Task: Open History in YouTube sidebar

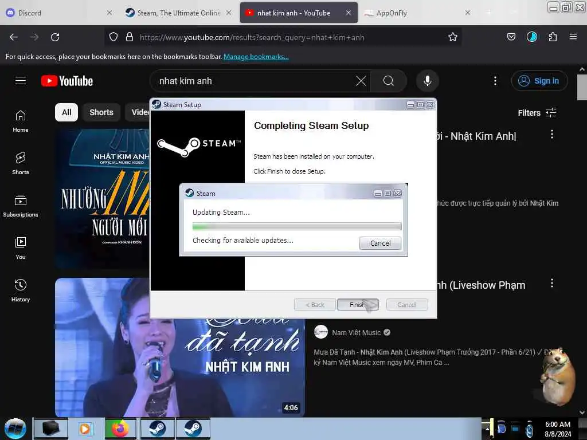Action: click(x=21, y=290)
